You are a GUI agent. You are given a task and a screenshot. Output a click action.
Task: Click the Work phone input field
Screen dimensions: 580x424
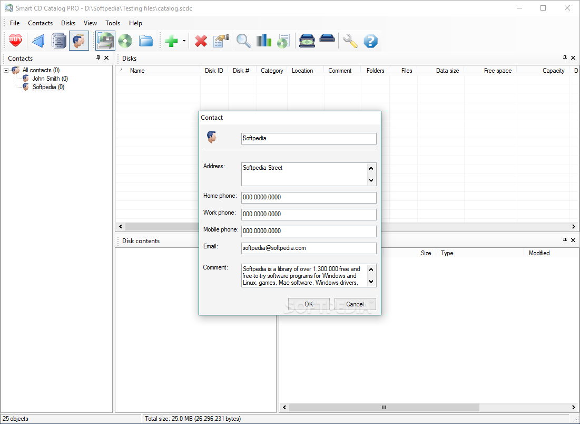tap(309, 215)
